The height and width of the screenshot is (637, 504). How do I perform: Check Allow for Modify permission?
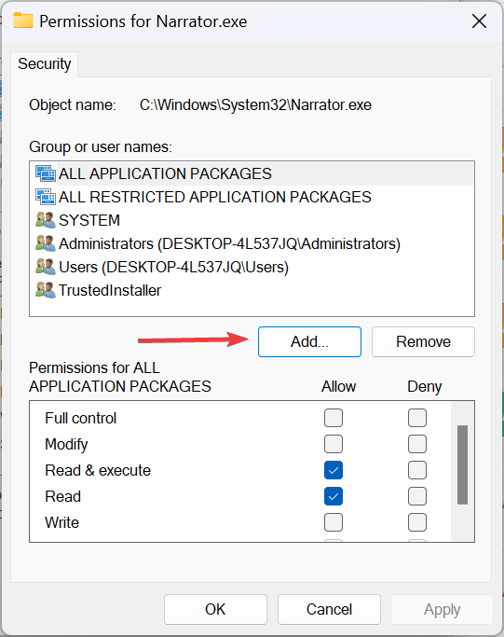click(x=334, y=444)
